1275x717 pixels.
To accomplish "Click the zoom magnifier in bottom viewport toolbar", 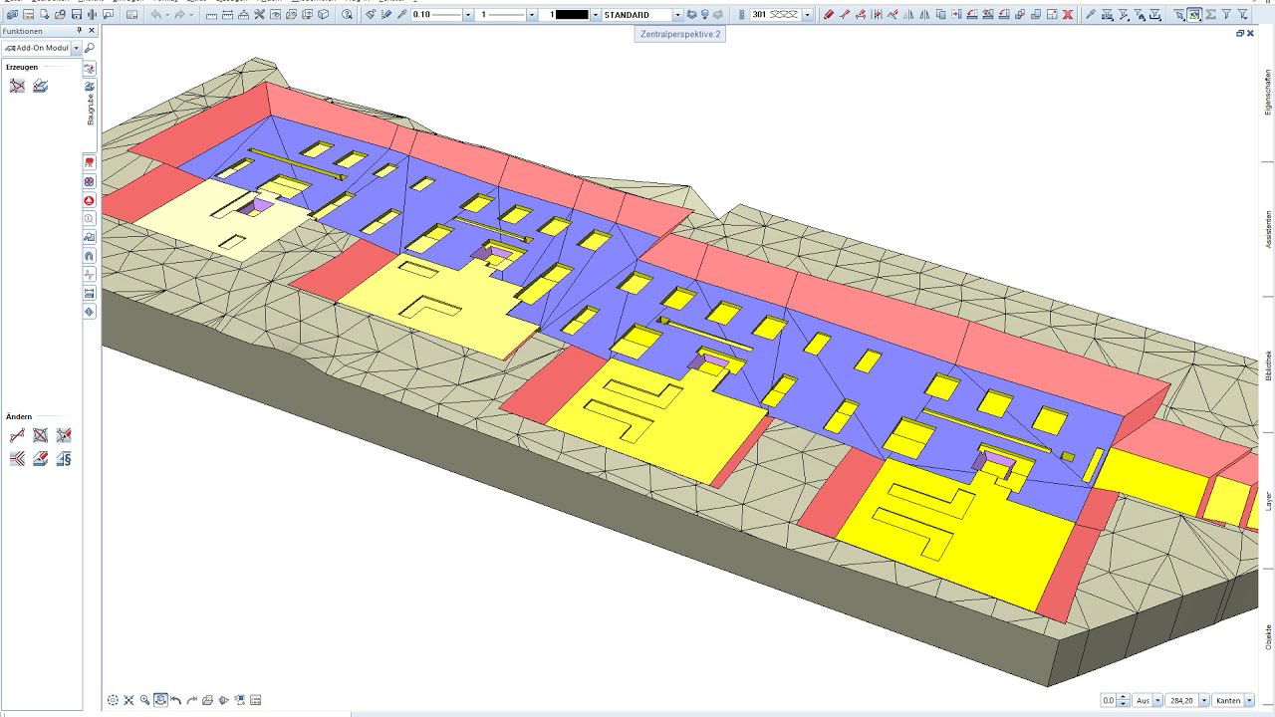I will coord(145,700).
